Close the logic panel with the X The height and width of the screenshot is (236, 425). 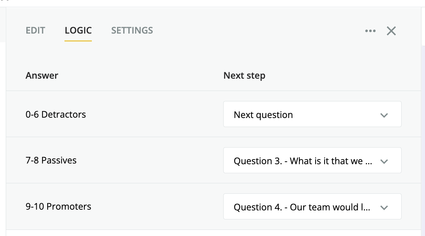point(391,31)
